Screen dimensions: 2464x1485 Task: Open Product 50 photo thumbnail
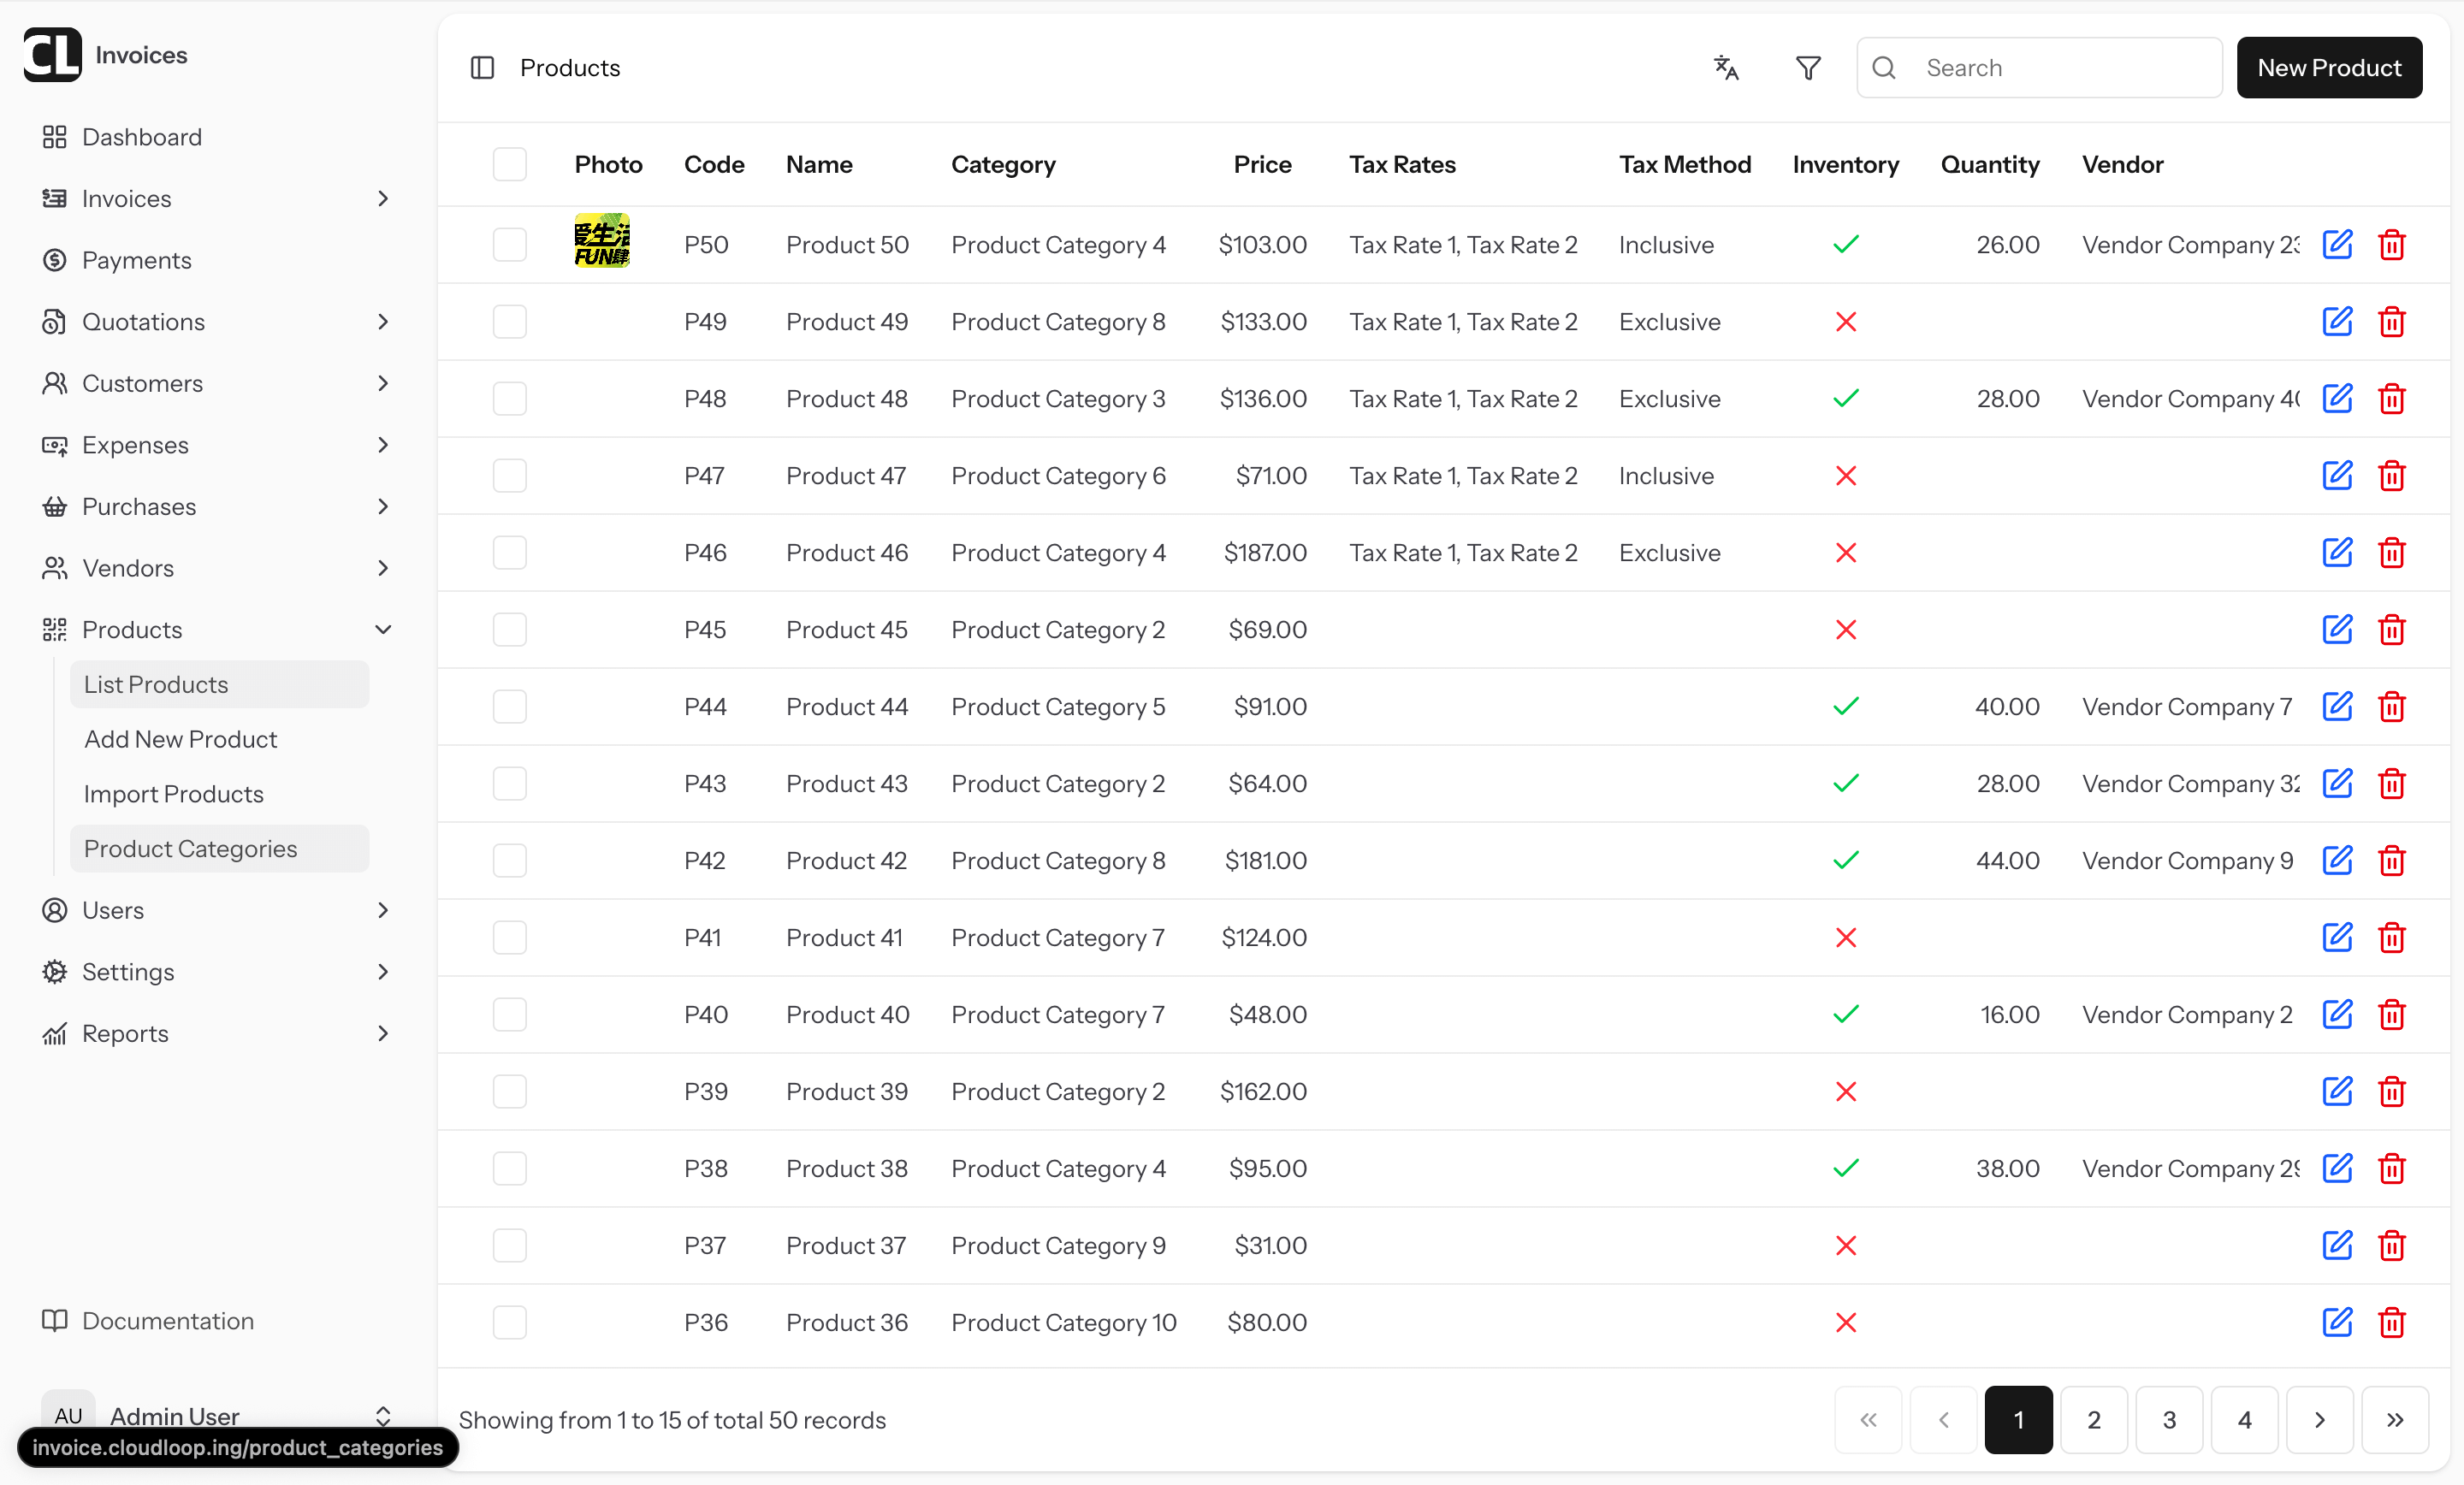point(602,241)
